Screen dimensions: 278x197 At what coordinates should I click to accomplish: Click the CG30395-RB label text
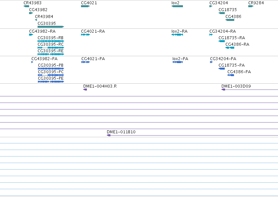(51, 38)
